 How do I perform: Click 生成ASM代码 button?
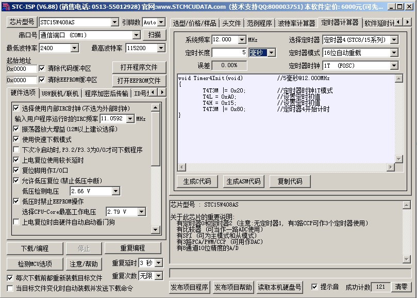(243, 181)
